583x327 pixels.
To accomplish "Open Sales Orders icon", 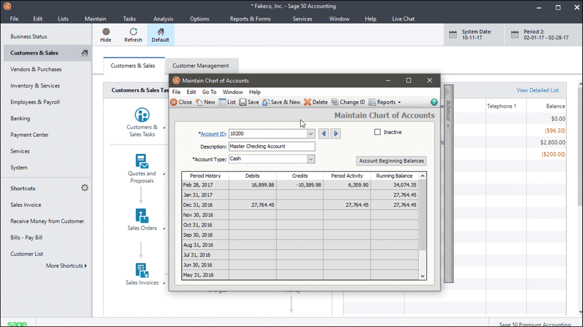I will pos(142,216).
